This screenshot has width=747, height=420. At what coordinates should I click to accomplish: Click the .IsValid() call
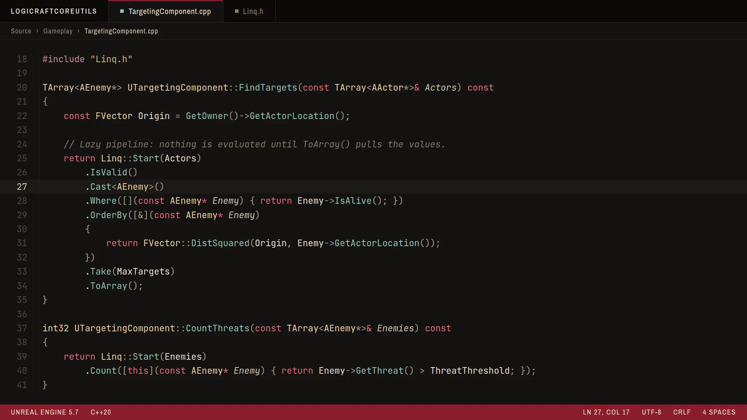(111, 172)
